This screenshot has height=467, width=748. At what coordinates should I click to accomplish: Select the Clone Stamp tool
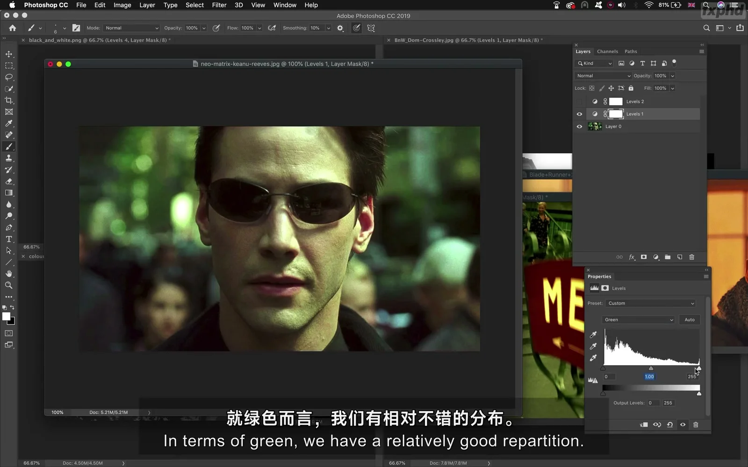pos(9,158)
